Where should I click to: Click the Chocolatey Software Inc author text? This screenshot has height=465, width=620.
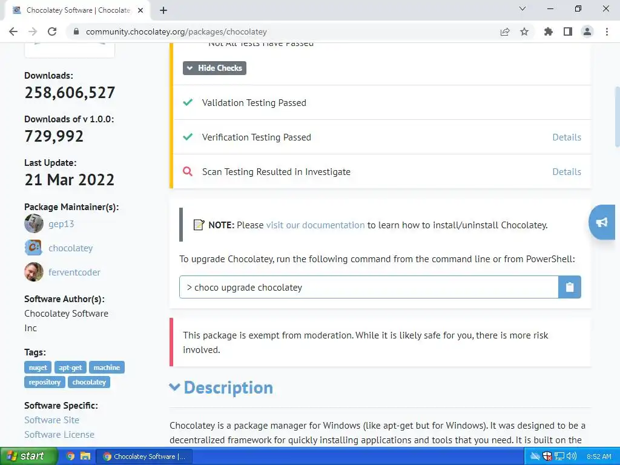click(66, 321)
